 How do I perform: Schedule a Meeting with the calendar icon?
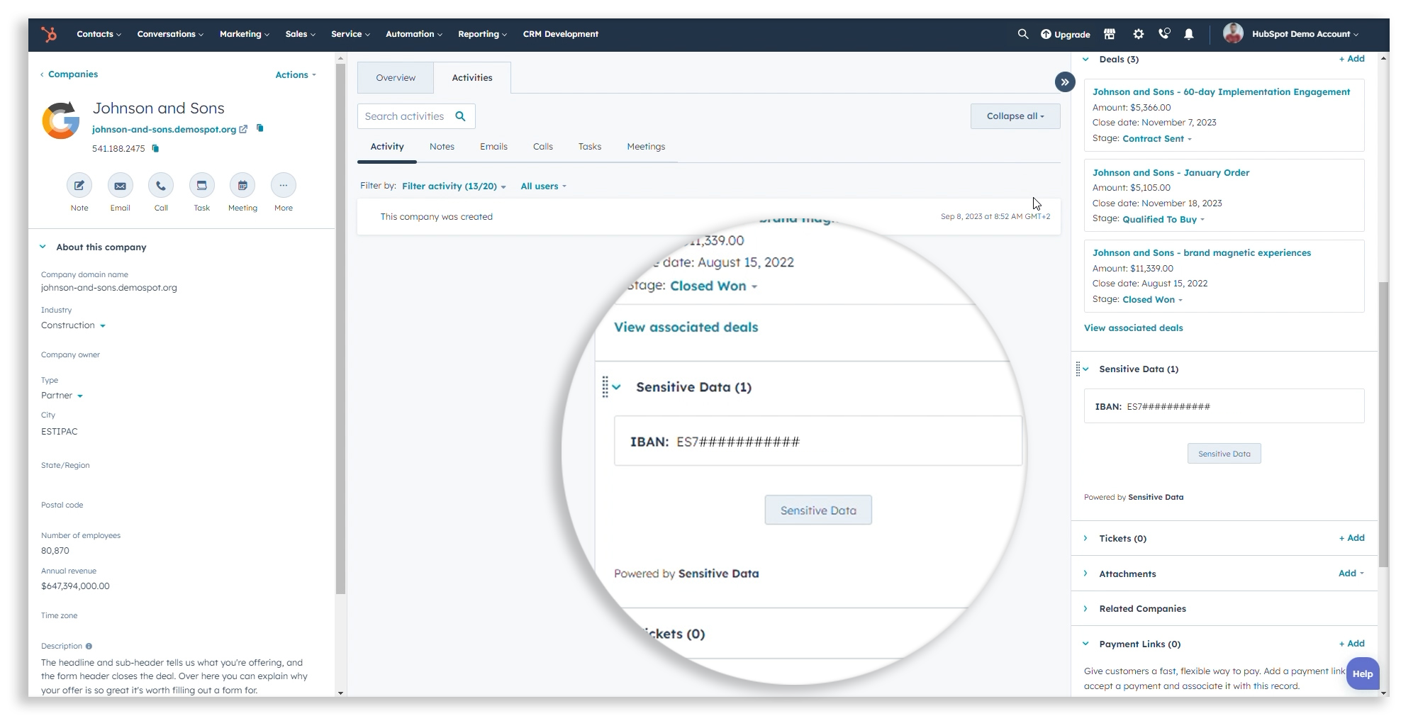point(242,186)
